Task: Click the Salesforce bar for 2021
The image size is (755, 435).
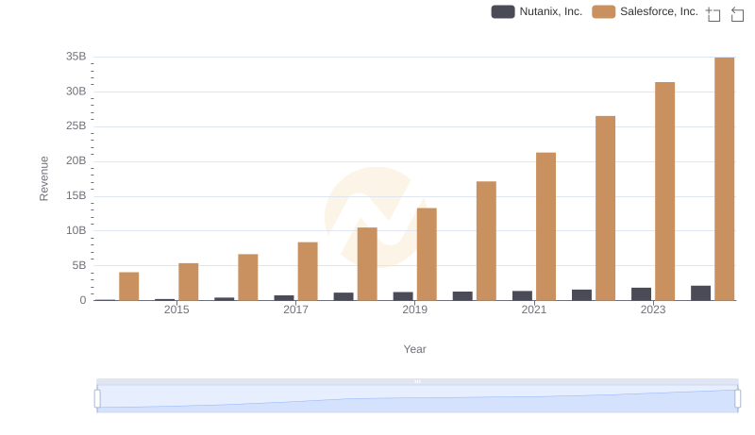Action: click(x=545, y=226)
